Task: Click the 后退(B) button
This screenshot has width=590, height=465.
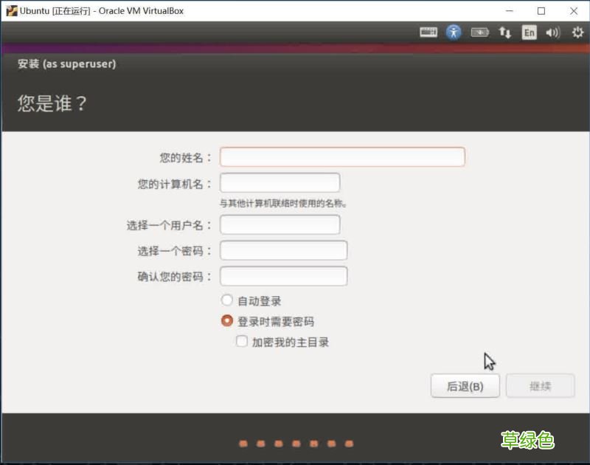Action: pos(465,385)
